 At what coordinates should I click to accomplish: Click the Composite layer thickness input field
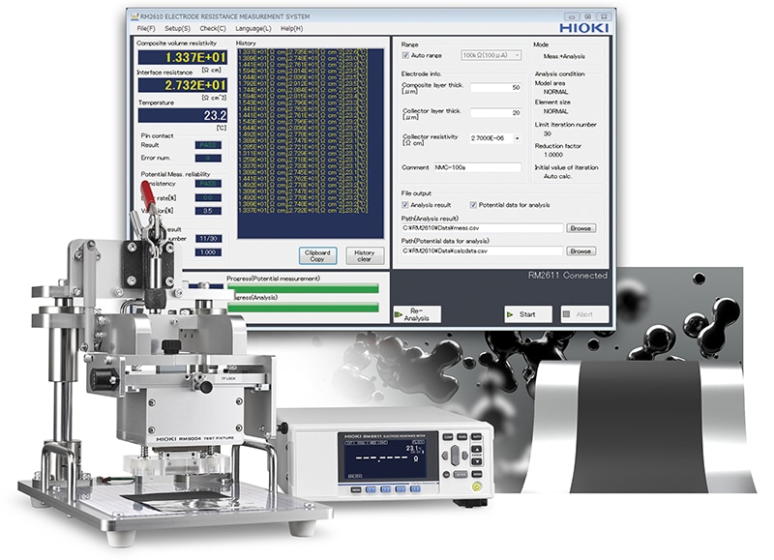[x=495, y=87]
